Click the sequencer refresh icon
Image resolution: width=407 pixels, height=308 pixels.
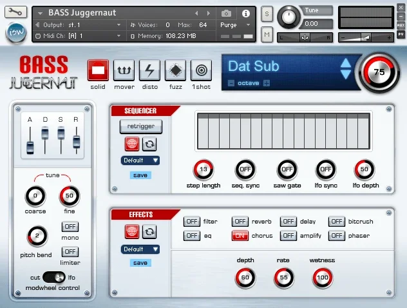point(149,144)
